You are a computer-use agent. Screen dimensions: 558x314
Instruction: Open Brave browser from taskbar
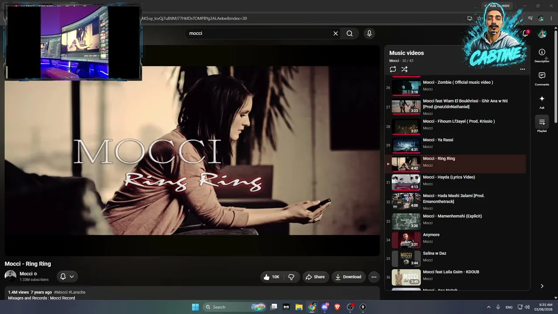[x=337, y=307]
